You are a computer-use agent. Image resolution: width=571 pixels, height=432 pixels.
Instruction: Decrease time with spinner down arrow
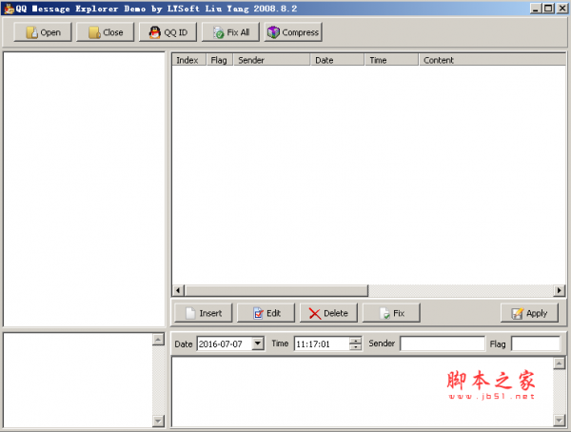(355, 346)
